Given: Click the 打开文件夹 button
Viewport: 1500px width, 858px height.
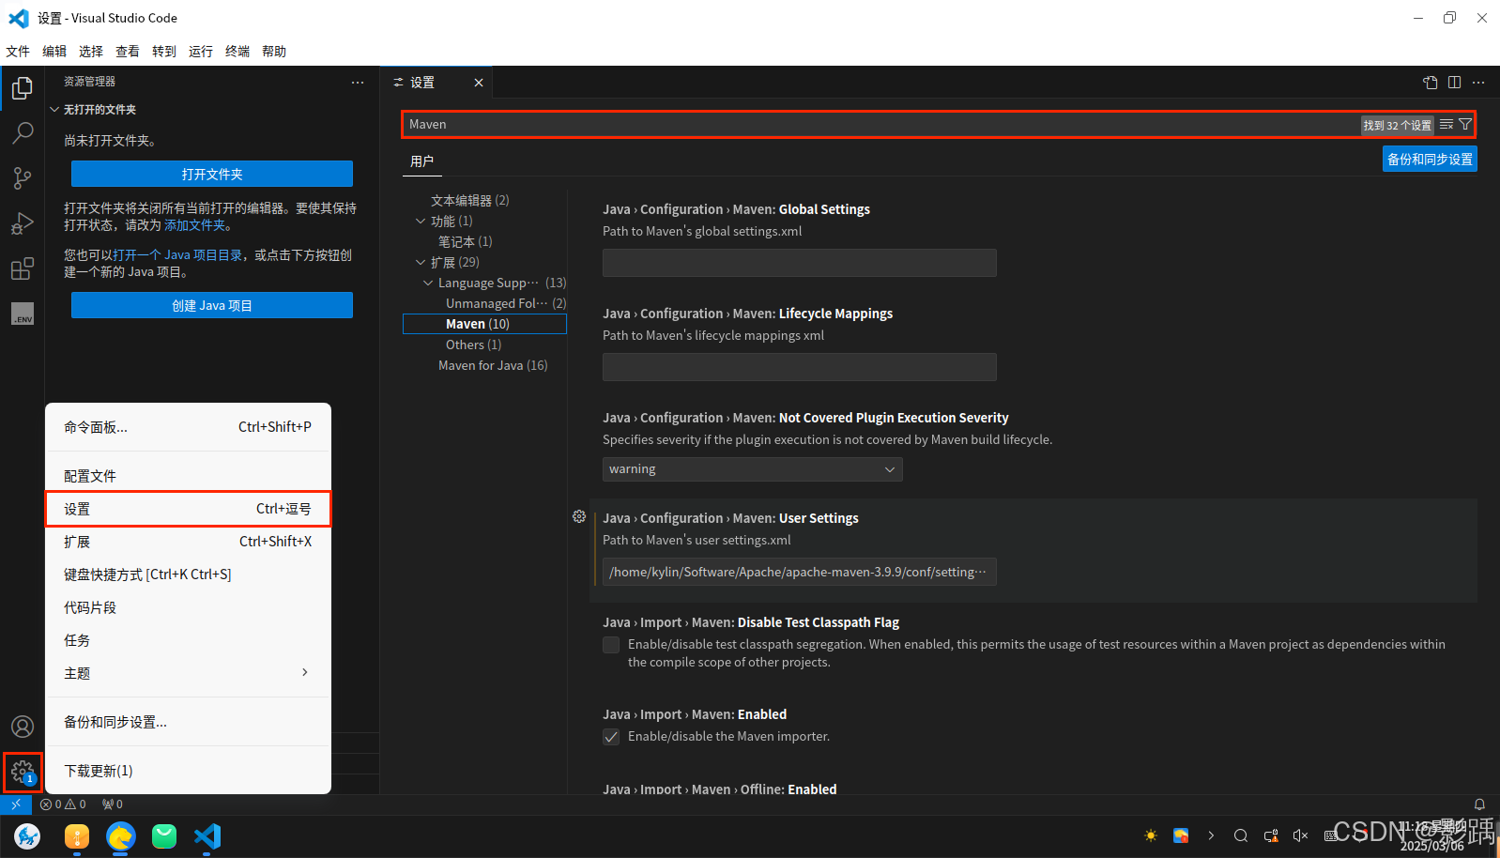Looking at the screenshot, I should (x=212, y=174).
